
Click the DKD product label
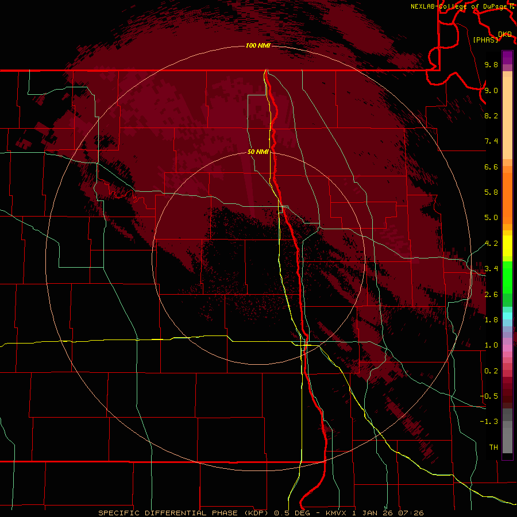pos(505,34)
